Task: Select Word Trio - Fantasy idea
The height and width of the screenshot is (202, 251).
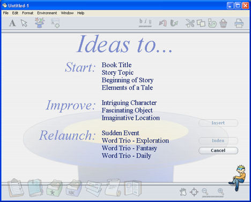Action: 129,148
